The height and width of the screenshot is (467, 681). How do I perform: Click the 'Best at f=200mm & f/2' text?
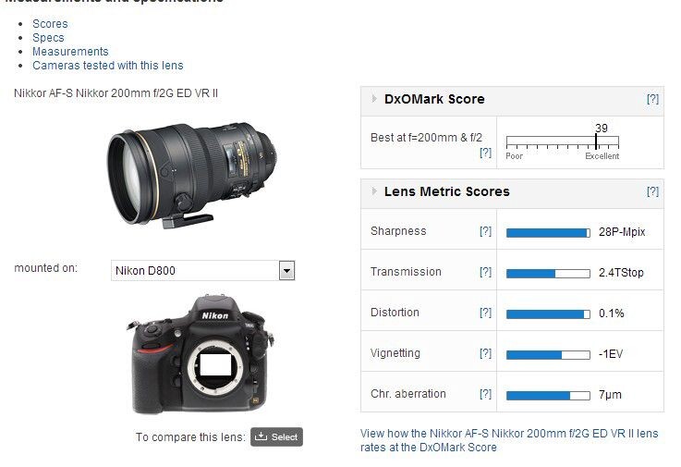426,138
